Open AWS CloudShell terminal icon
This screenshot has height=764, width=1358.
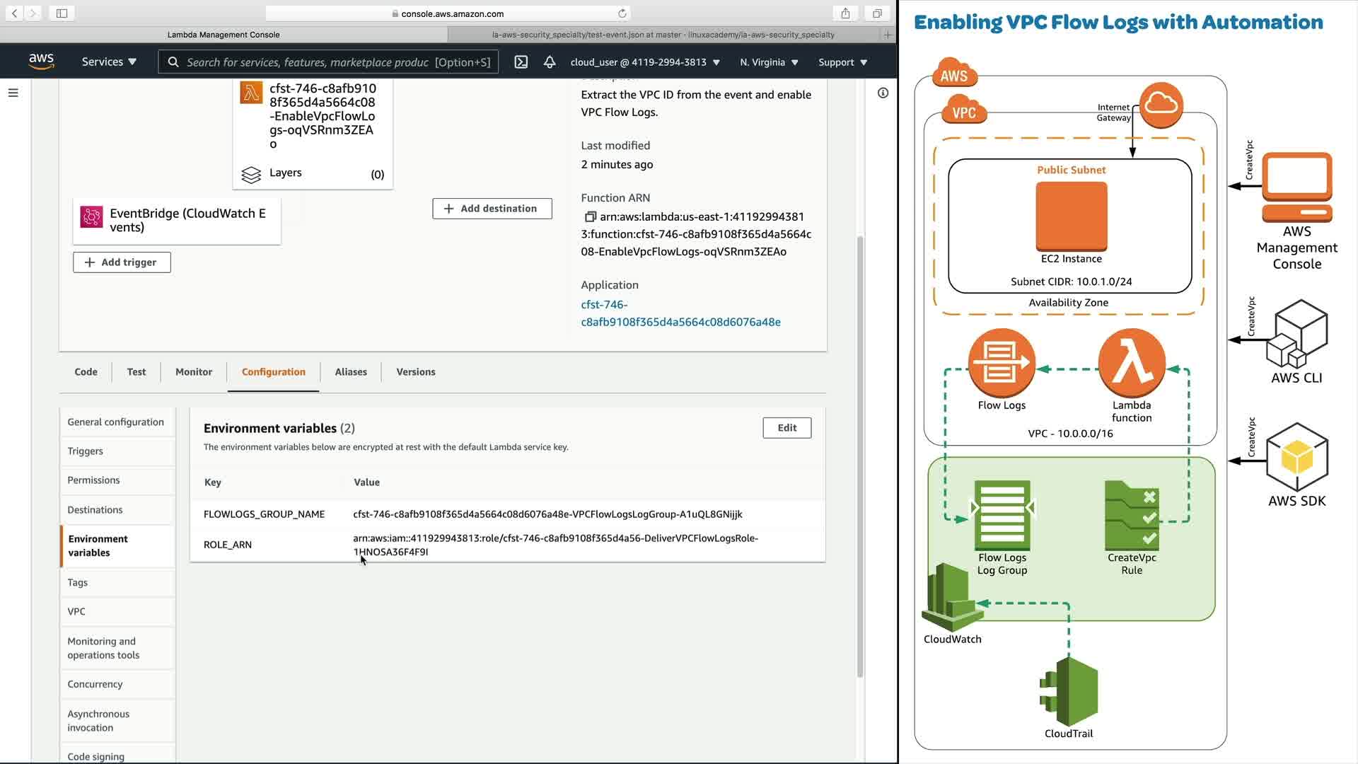[x=521, y=62]
